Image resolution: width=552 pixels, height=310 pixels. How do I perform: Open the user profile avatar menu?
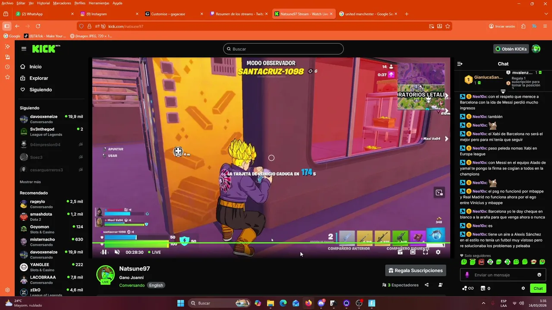[536, 49]
